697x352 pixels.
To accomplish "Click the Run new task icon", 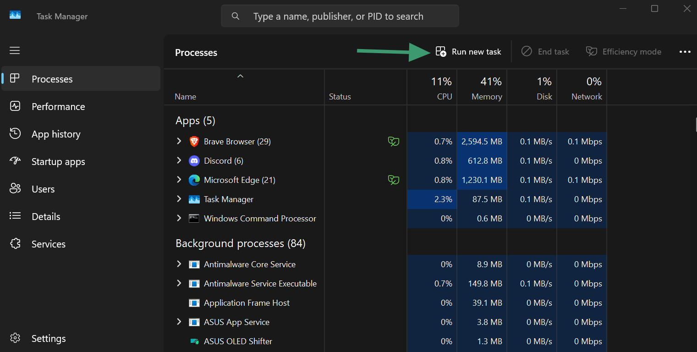I will click(x=440, y=52).
